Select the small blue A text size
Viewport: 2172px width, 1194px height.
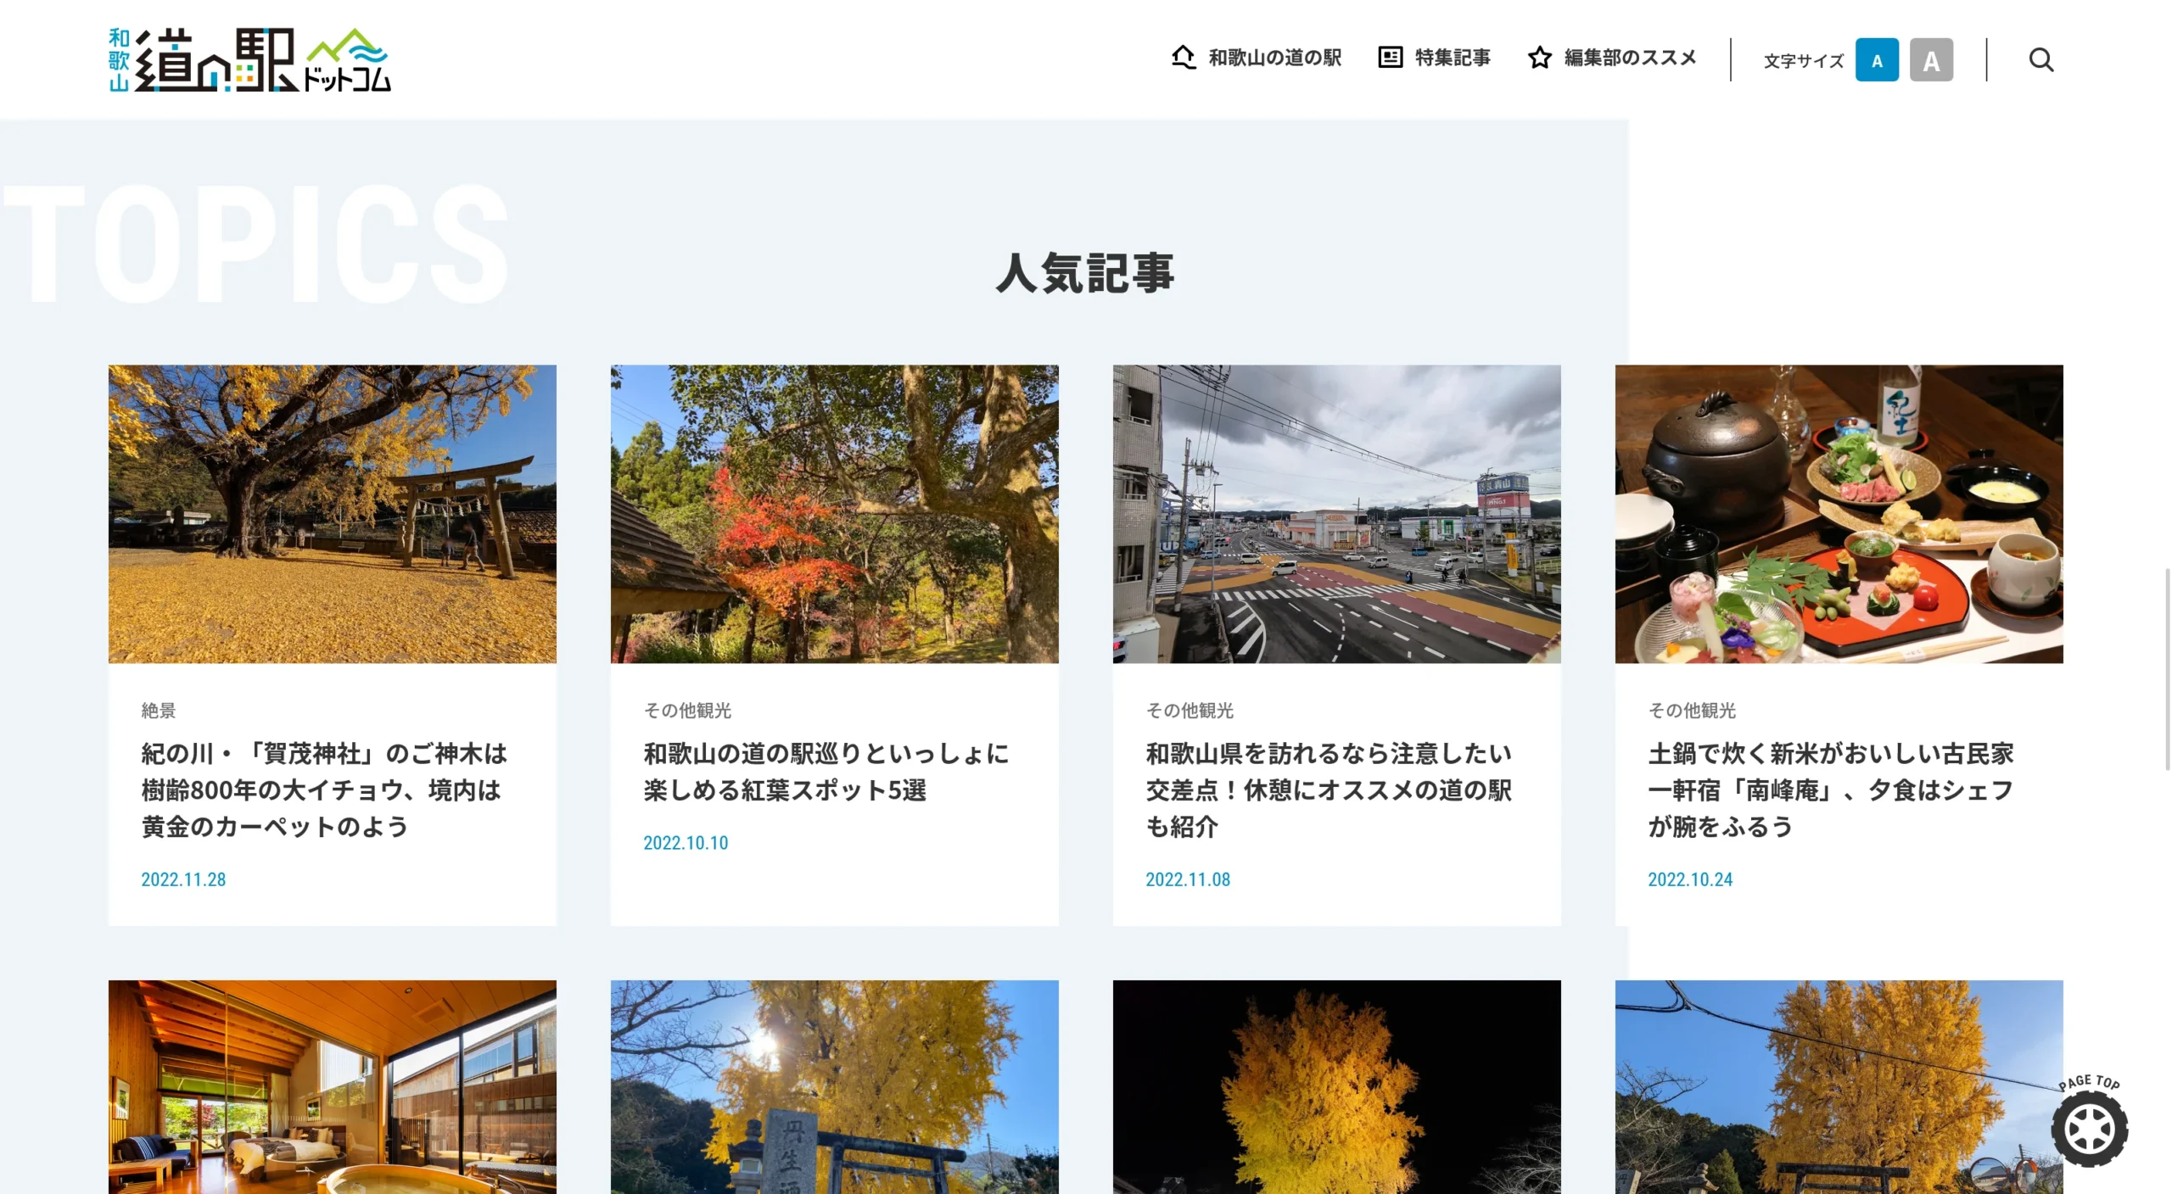1876,60
